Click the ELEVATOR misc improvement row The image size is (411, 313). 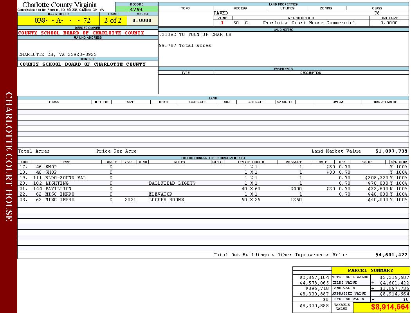pos(160,194)
